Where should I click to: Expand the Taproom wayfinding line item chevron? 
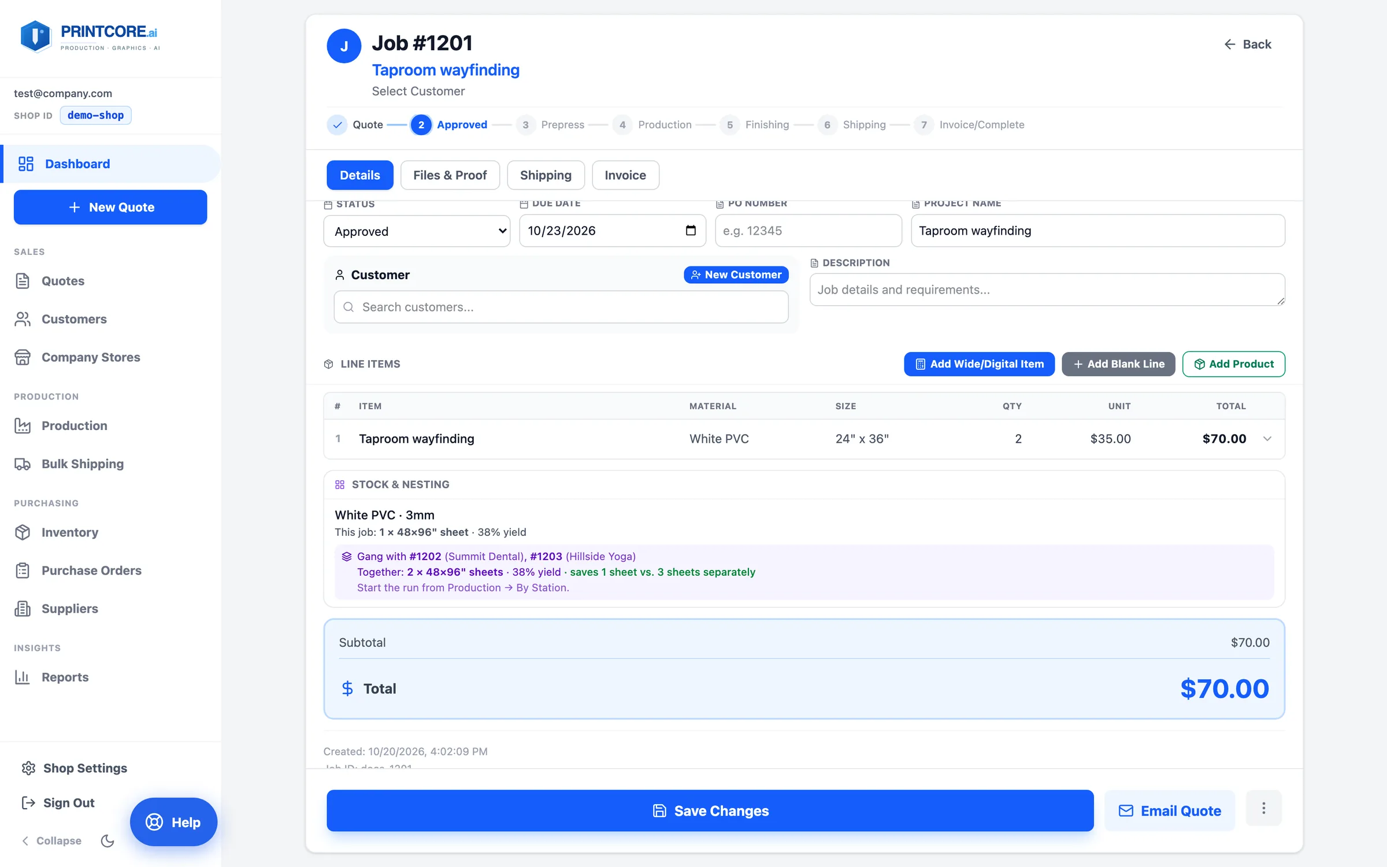pos(1267,439)
